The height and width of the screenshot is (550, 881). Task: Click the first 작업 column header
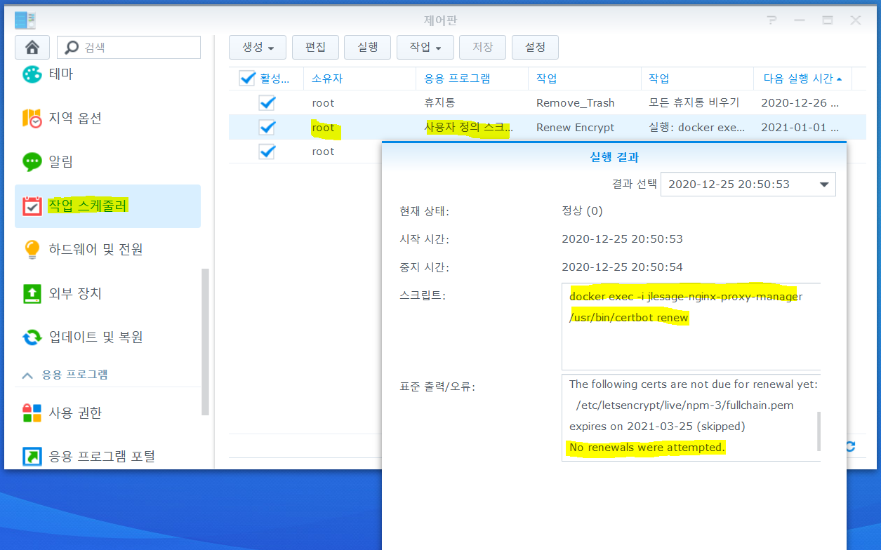coord(584,79)
